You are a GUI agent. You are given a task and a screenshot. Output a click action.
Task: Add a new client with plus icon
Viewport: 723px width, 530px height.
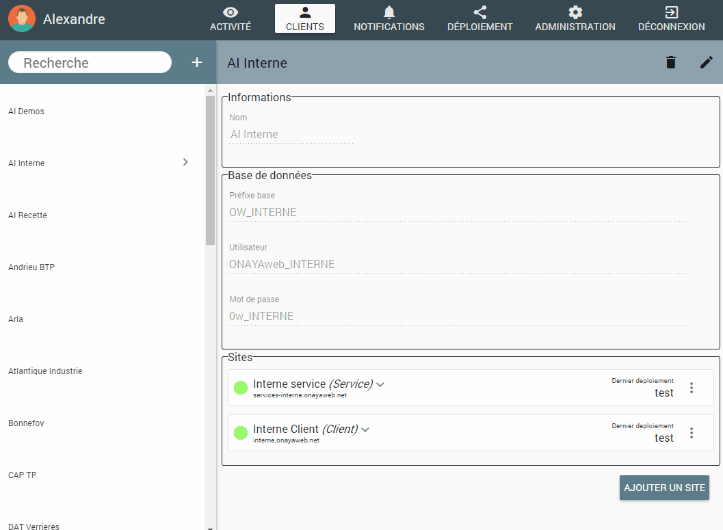click(197, 62)
